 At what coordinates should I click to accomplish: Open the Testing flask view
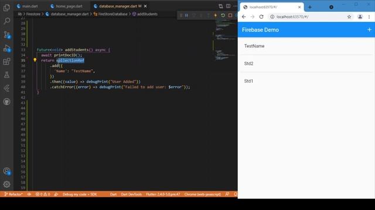tap(6, 75)
